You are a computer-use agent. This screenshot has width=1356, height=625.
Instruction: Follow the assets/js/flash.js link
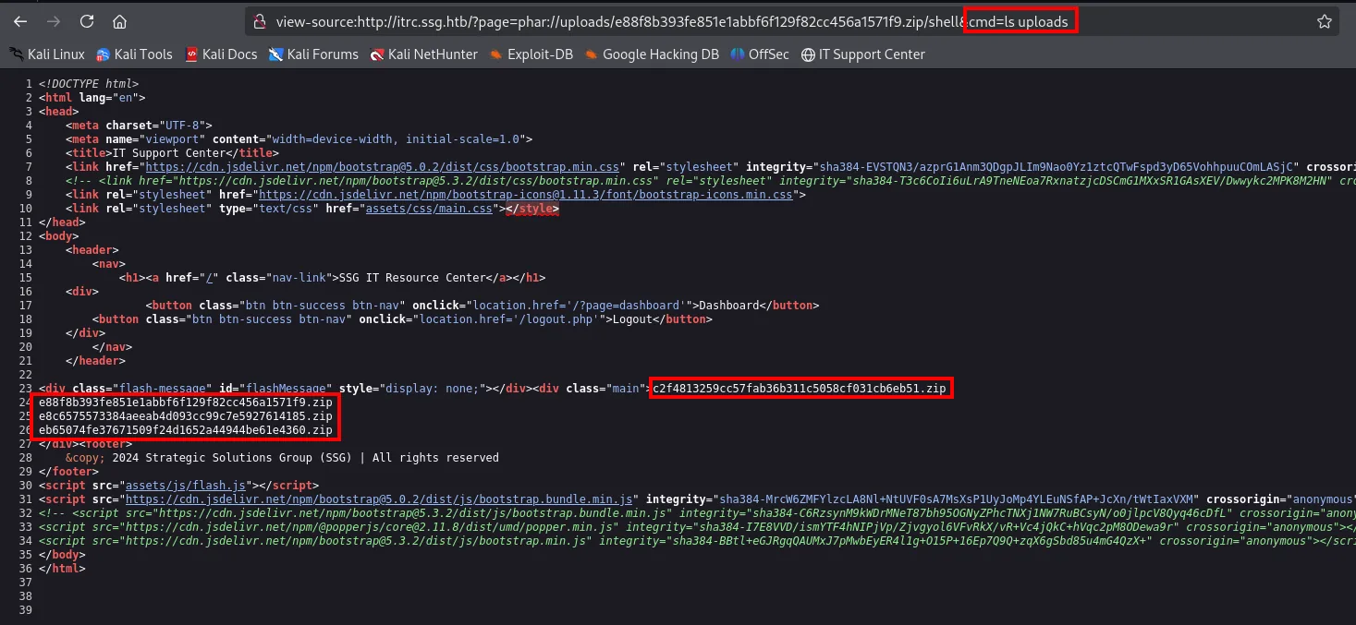tap(186, 486)
